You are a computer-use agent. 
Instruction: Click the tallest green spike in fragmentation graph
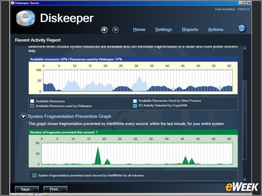tap(98, 156)
